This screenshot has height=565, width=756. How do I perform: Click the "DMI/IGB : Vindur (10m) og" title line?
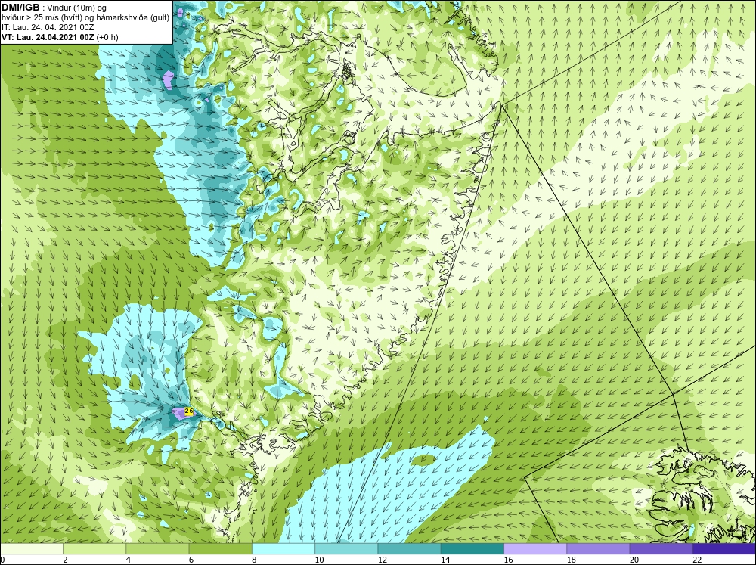(54, 8)
